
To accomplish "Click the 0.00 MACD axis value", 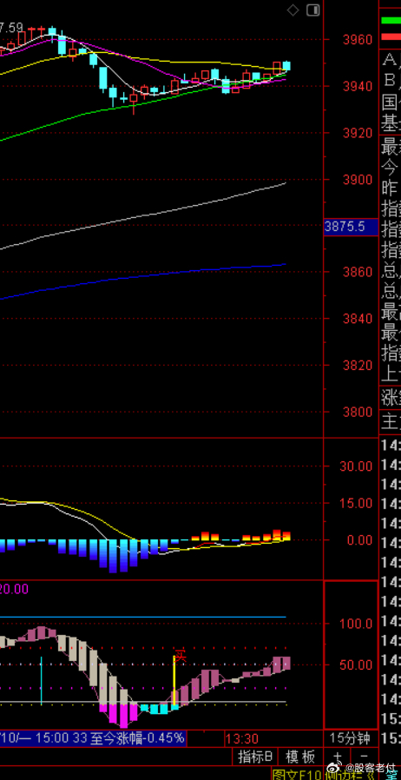I will point(358,539).
